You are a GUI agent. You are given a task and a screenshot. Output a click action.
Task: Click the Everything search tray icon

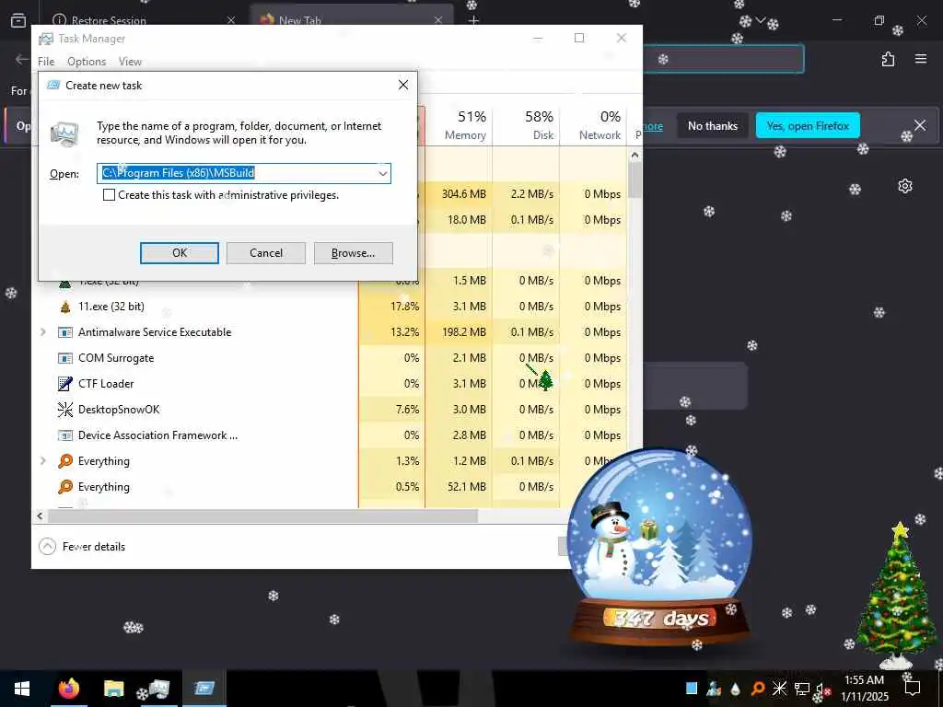(x=758, y=689)
